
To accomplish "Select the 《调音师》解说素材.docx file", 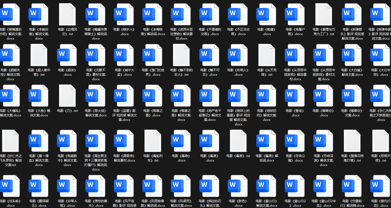I will pos(124,141).
